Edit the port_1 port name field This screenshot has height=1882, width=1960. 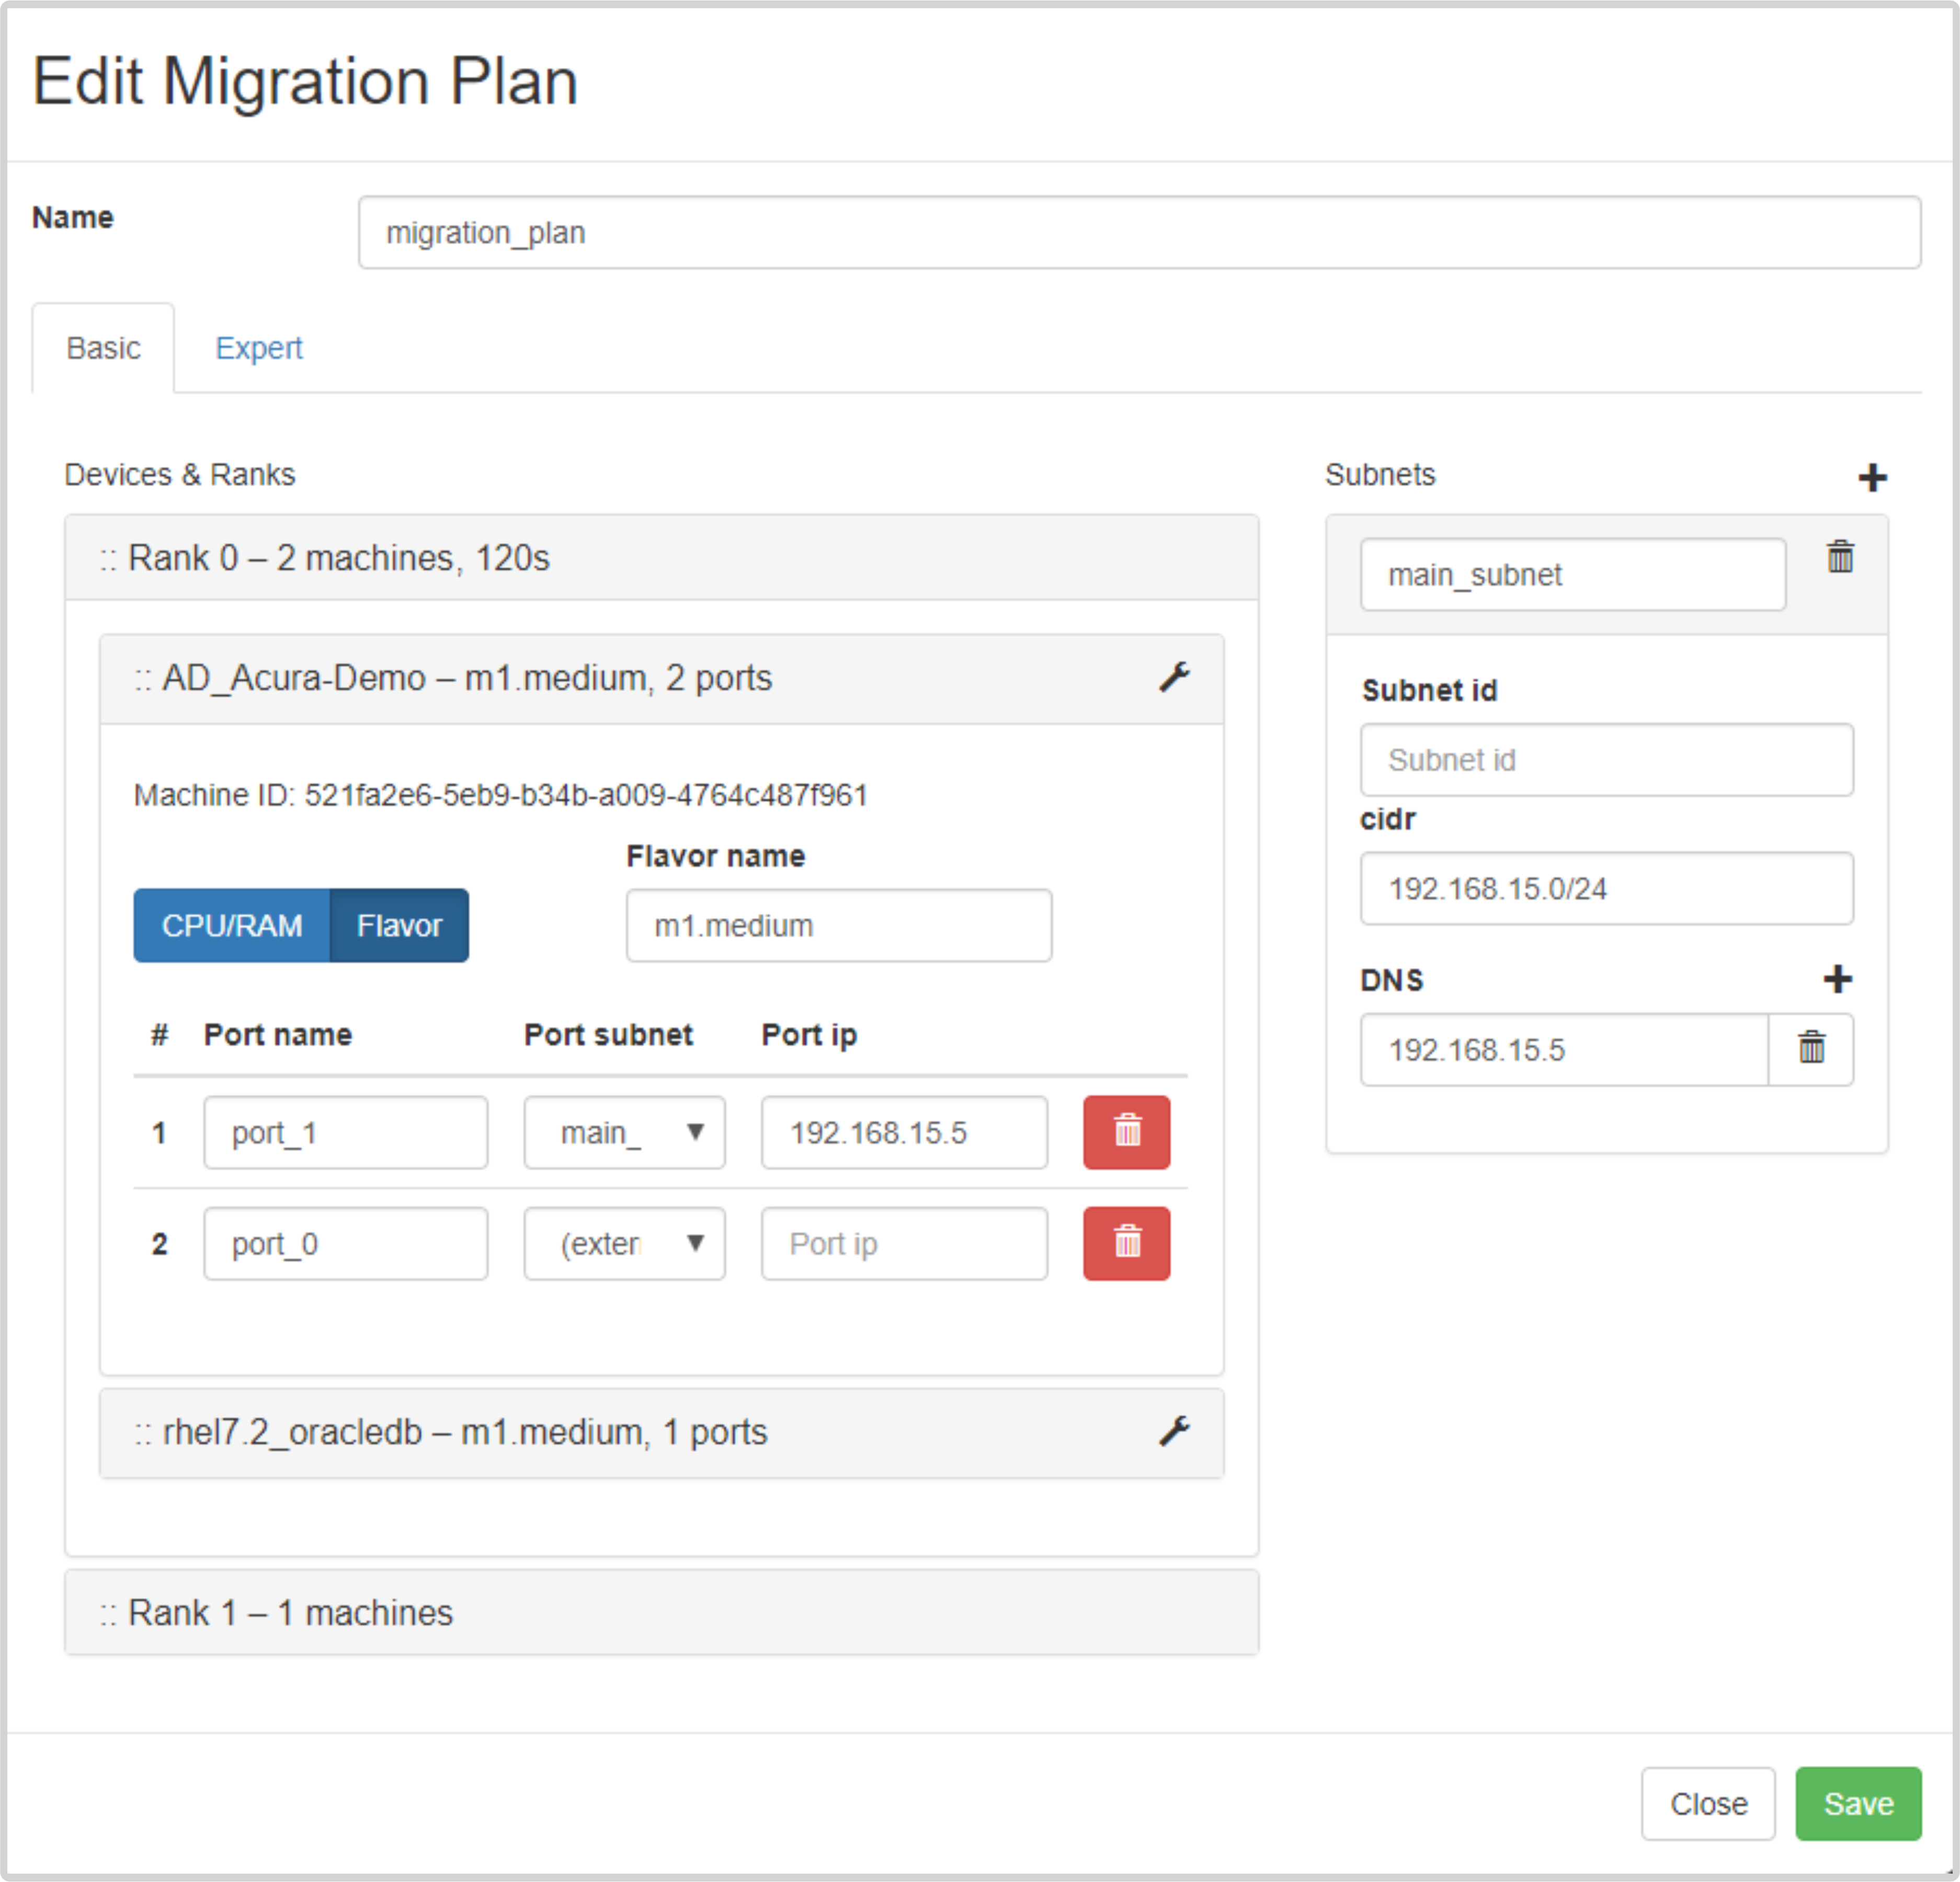(x=345, y=1131)
